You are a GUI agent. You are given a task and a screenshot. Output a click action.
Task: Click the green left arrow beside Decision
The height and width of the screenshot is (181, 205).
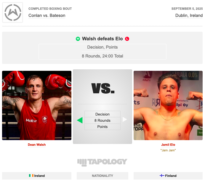click(x=80, y=120)
